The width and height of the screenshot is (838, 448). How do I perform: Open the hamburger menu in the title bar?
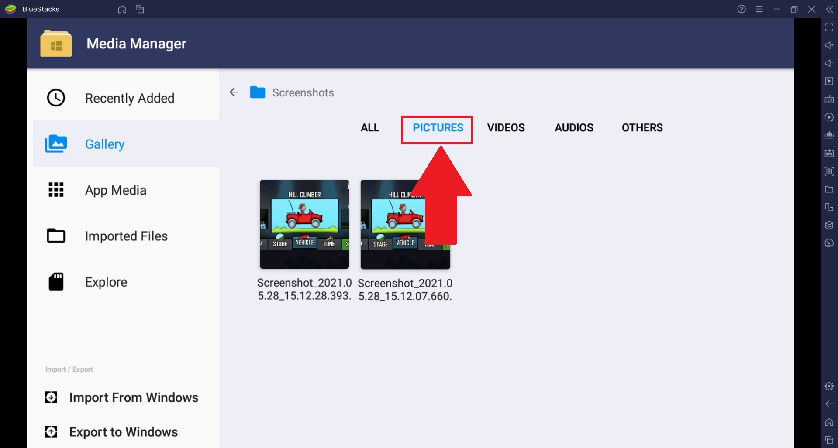click(759, 9)
